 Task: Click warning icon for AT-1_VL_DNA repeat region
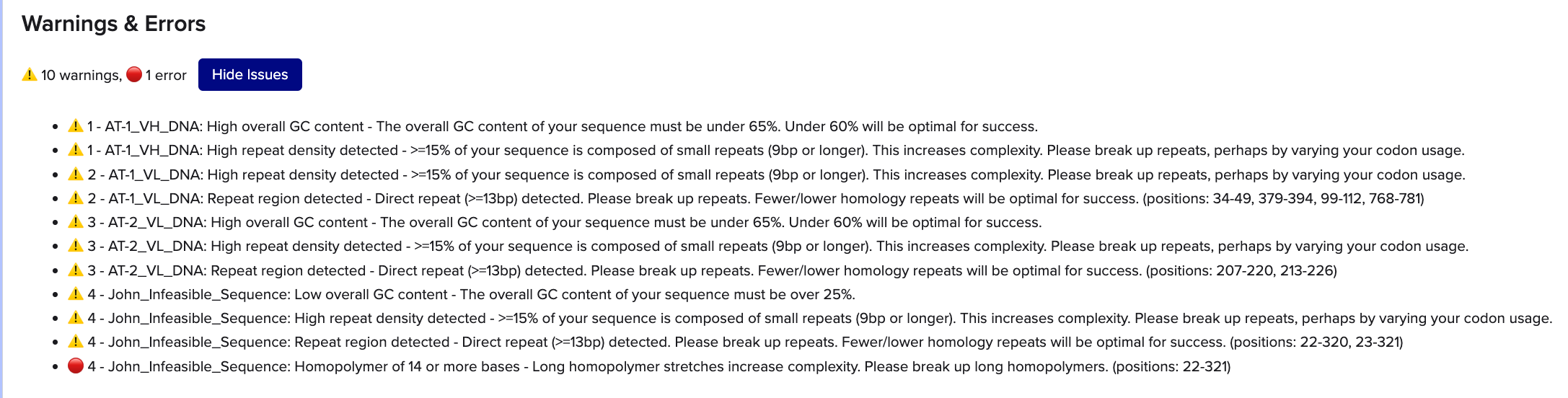pos(76,198)
